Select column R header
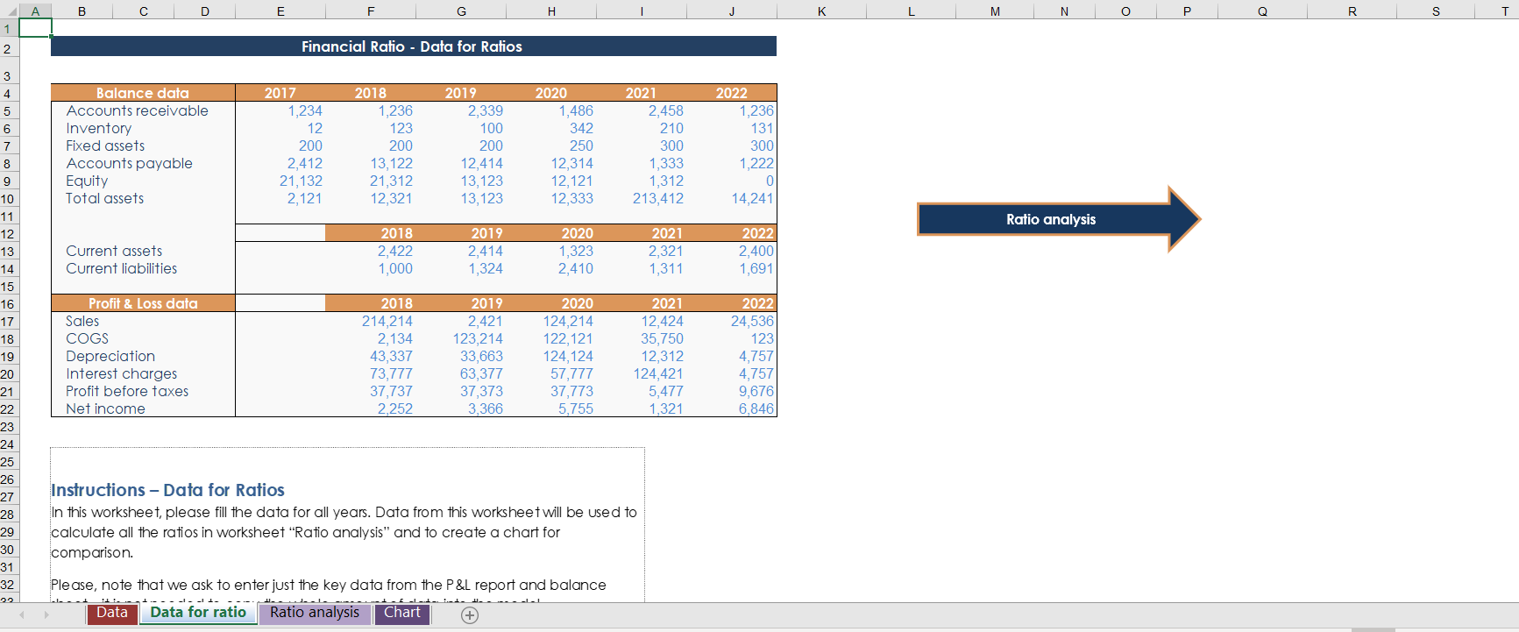This screenshot has width=1519, height=632. [1352, 11]
